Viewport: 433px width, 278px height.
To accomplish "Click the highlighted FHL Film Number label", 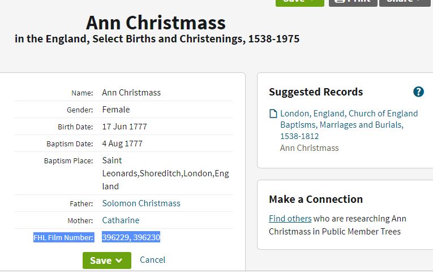I will click(64, 237).
